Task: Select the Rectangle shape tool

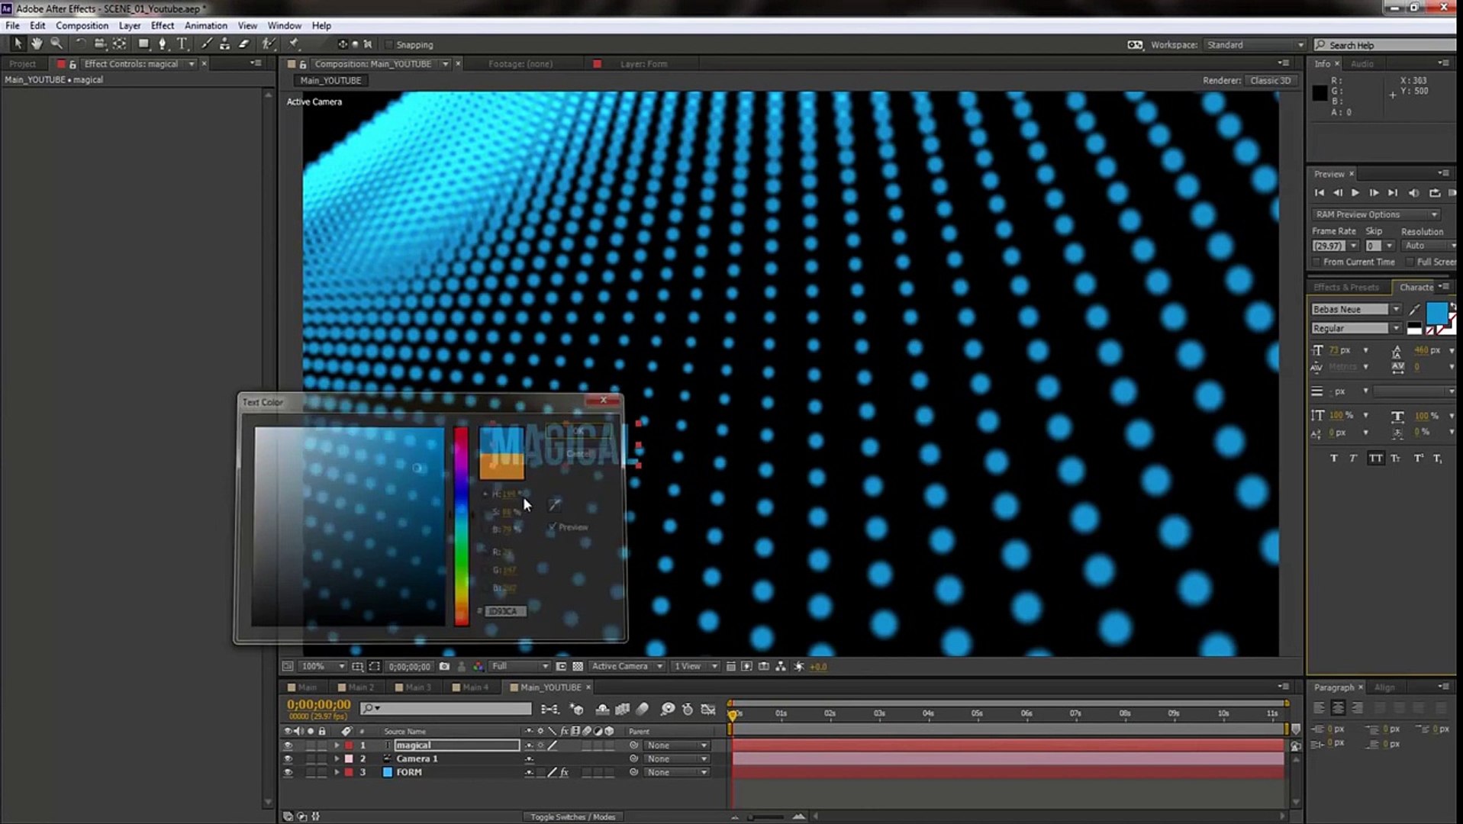Action: click(143, 44)
